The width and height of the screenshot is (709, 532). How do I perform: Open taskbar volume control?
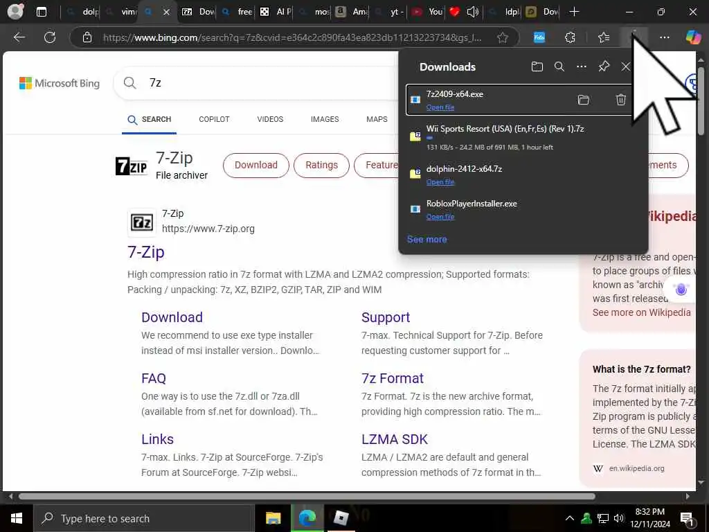point(618,518)
